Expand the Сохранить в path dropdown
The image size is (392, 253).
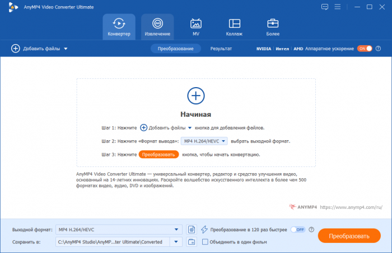pyautogui.click(x=177, y=242)
